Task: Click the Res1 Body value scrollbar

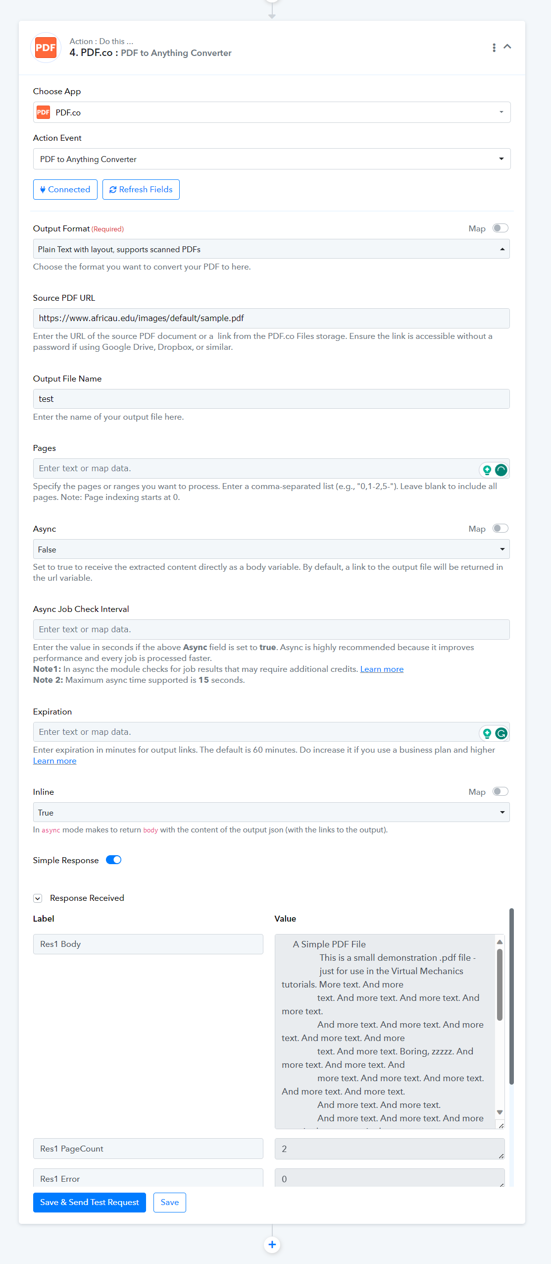Action: click(500, 984)
